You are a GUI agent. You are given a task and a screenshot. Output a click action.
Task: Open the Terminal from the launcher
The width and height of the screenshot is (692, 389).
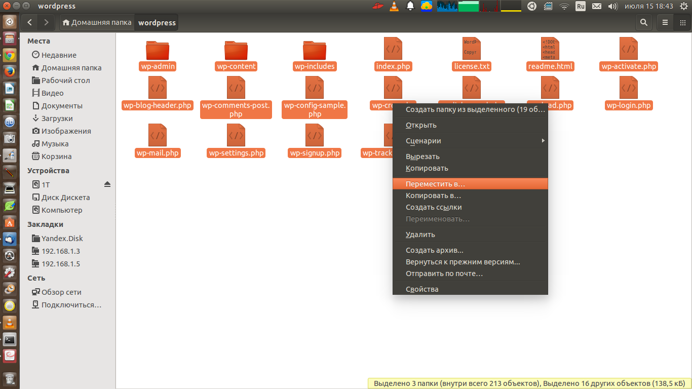tap(10, 339)
